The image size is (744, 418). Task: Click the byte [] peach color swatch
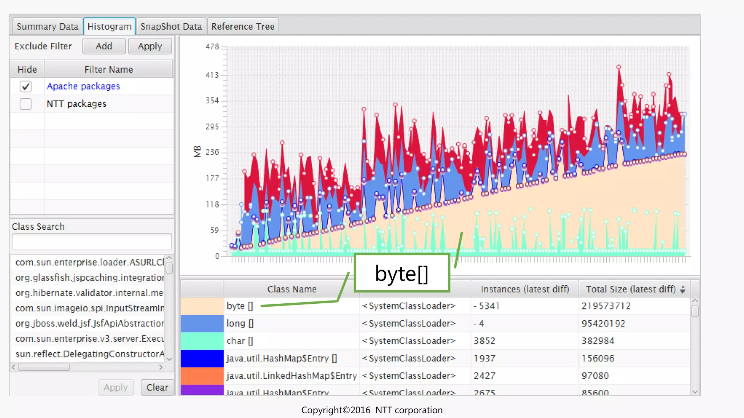tap(202, 306)
